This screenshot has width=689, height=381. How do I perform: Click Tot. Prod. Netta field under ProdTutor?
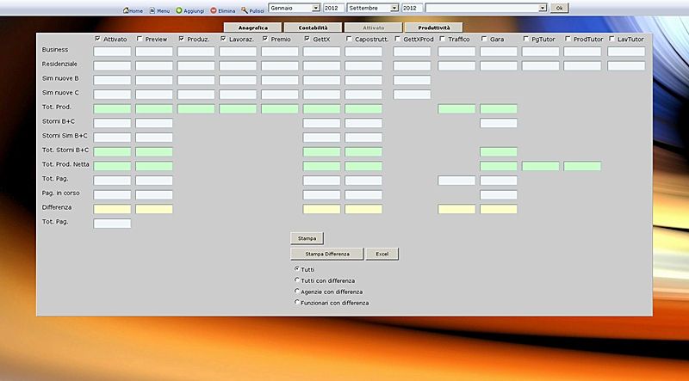[582, 166]
